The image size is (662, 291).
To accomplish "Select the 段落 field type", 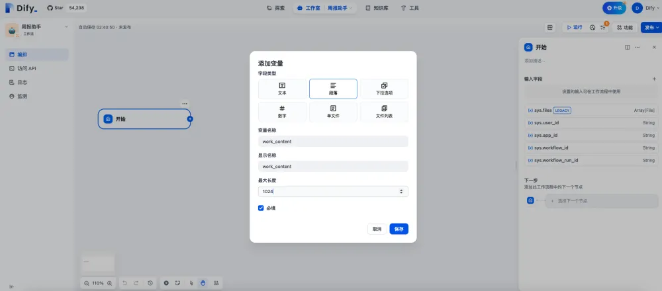I will (x=333, y=89).
